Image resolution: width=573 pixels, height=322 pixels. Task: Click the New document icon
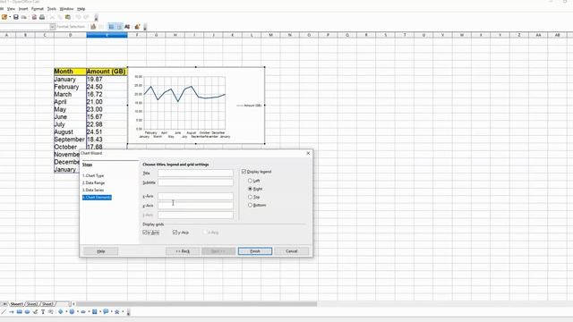[4, 17]
